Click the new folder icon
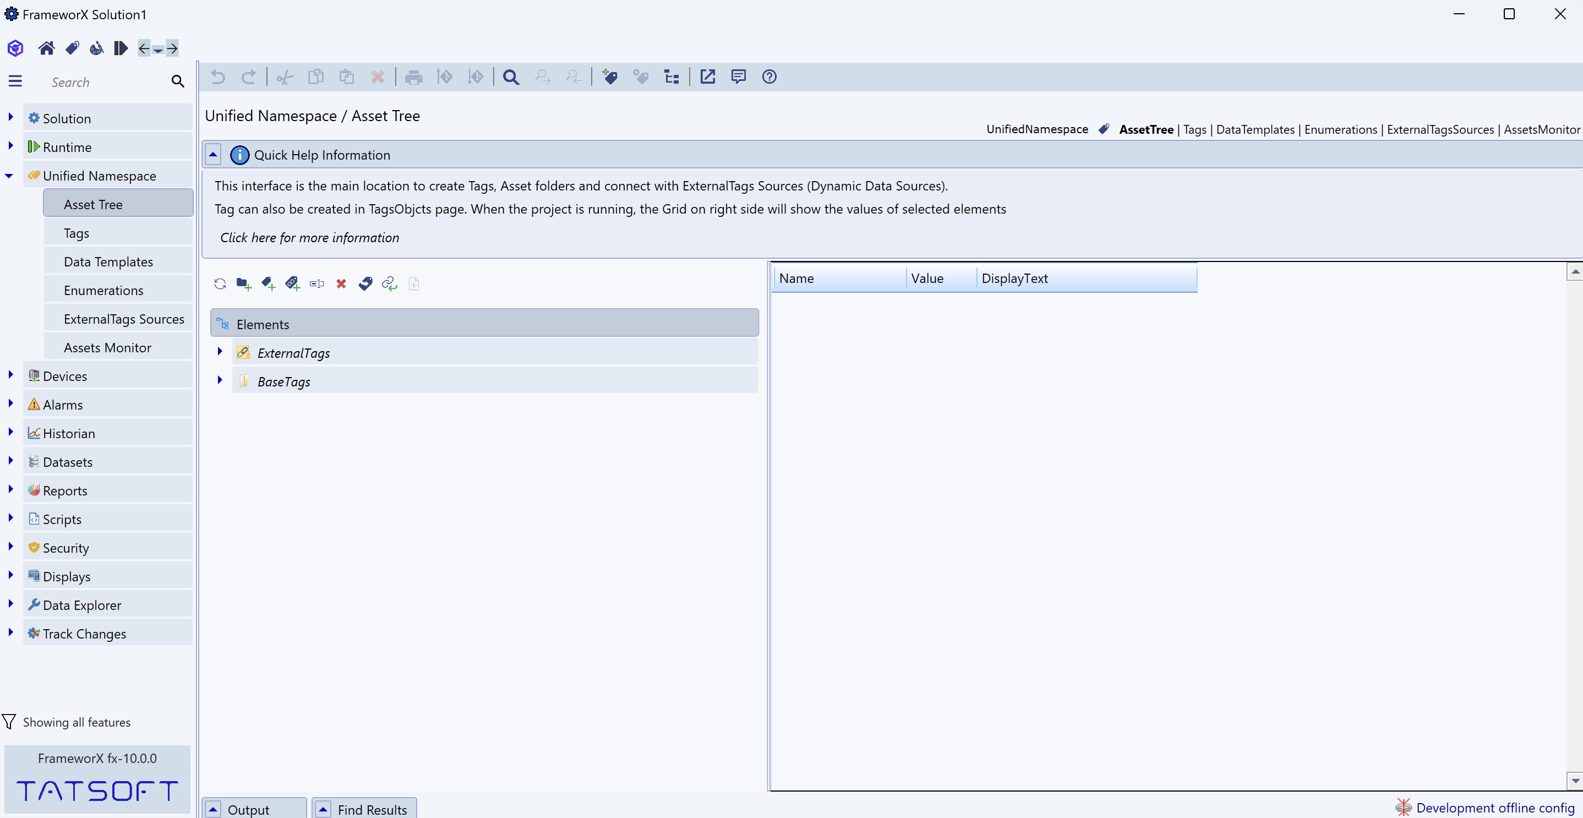 [244, 283]
